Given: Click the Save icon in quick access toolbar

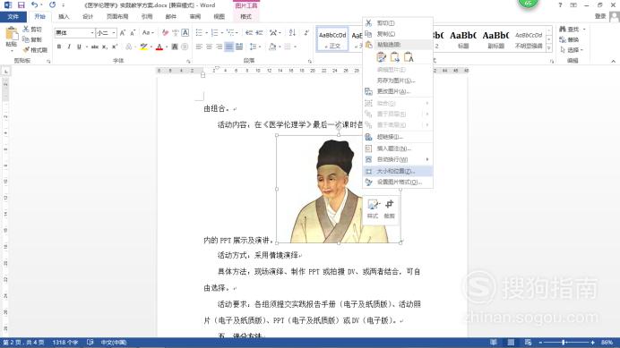Looking at the screenshot, I should tap(21, 5).
